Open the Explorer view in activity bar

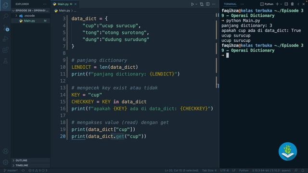coord(5,5)
